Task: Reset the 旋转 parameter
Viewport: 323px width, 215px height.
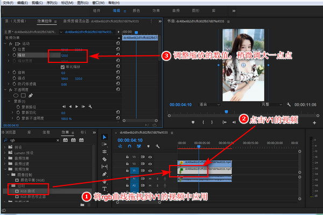Action: coord(118,72)
